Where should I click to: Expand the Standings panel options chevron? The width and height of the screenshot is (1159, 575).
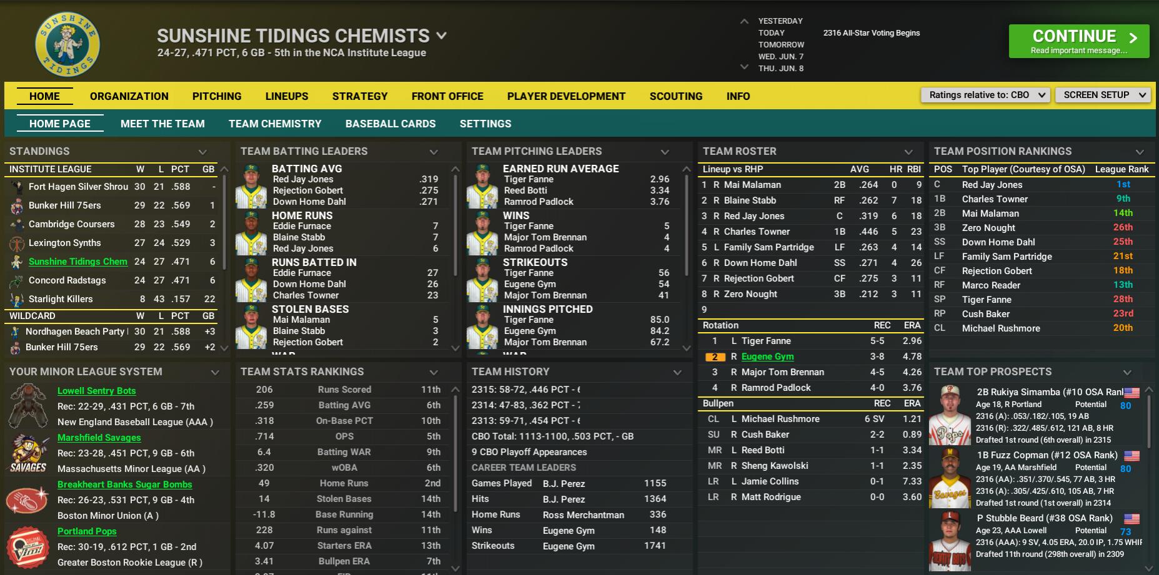point(203,152)
